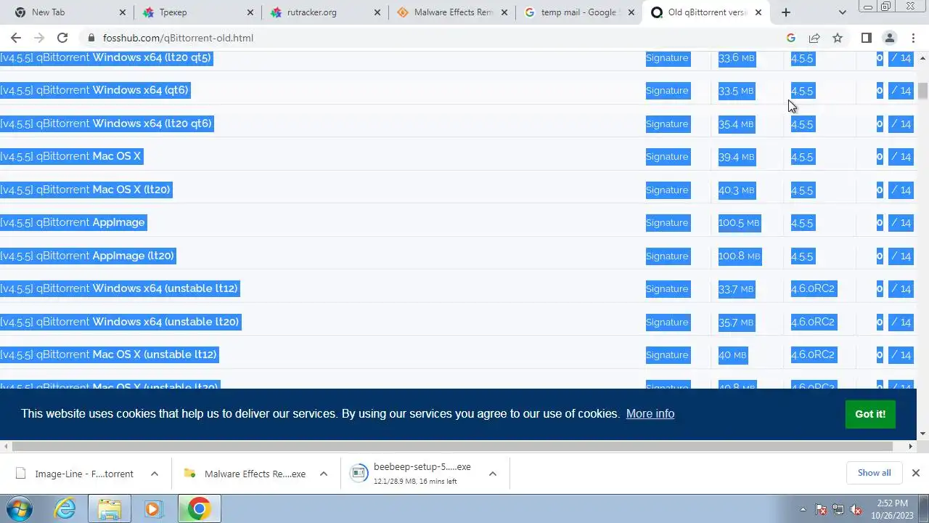Open Chrome profile icon

pyautogui.click(x=889, y=38)
